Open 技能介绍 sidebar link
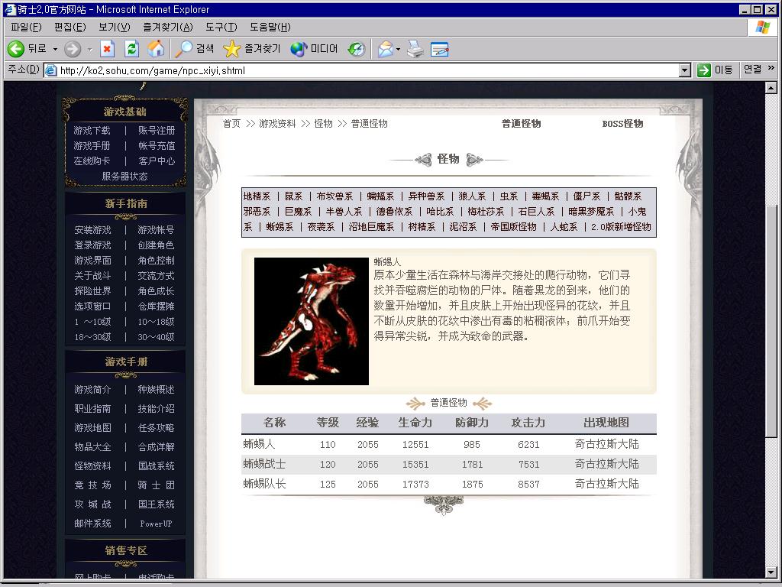 [156, 409]
